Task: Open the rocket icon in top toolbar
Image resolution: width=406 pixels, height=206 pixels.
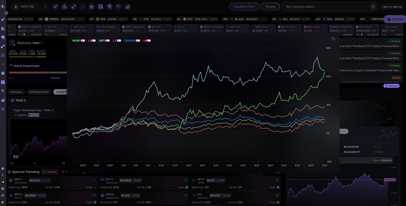Action: (56, 7)
